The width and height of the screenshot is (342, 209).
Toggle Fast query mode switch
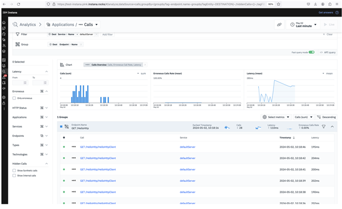(312, 52)
